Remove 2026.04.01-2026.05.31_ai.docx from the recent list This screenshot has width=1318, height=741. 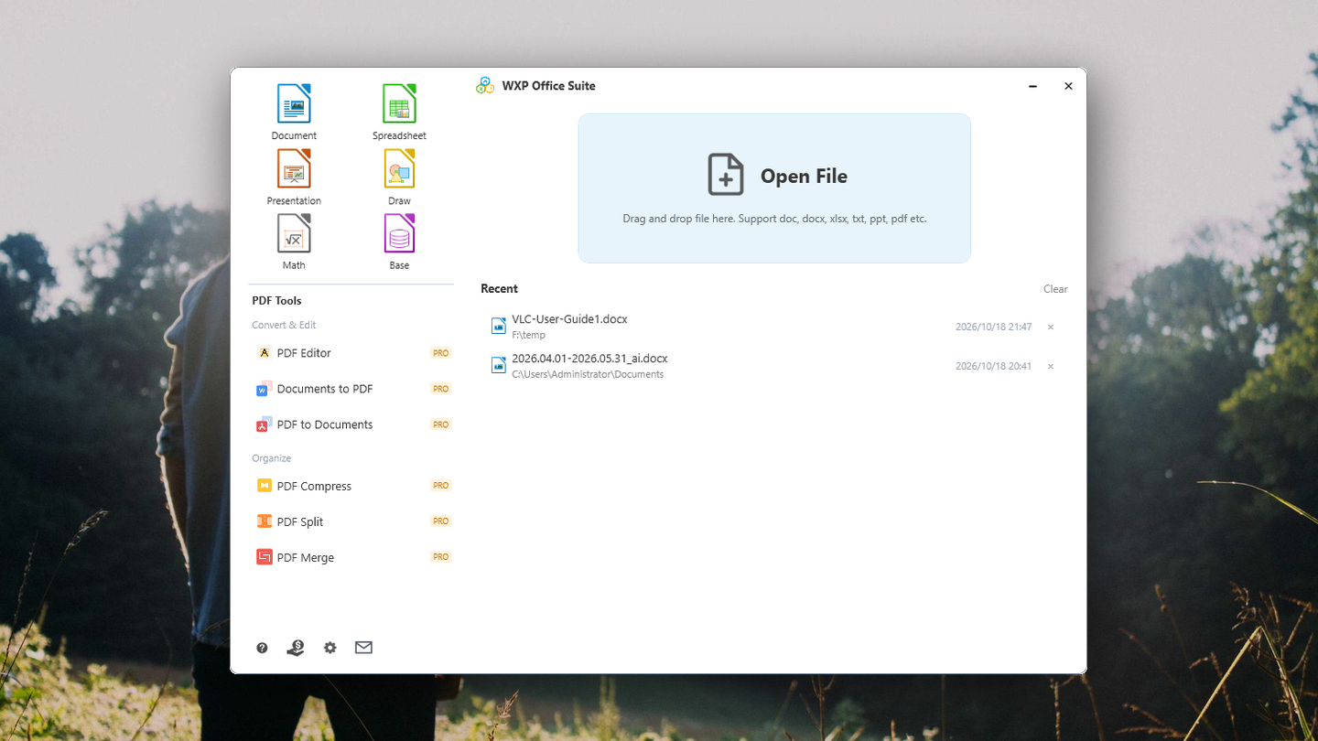(1051, 367)
